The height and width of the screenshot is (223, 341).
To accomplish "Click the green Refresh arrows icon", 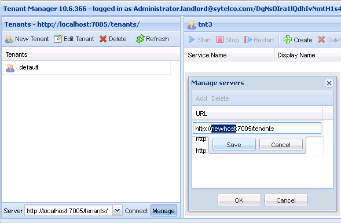I will pyautogui.click(x=140, y=39).
